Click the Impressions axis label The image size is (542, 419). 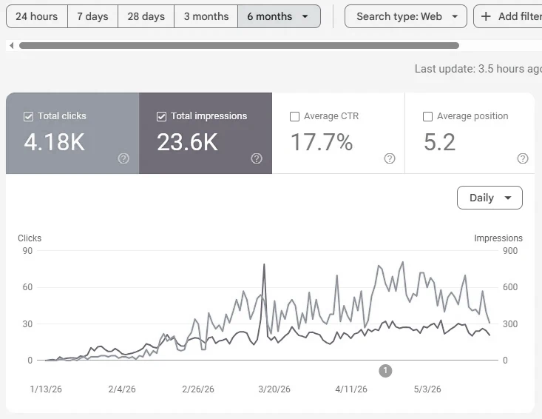[498, 238]
